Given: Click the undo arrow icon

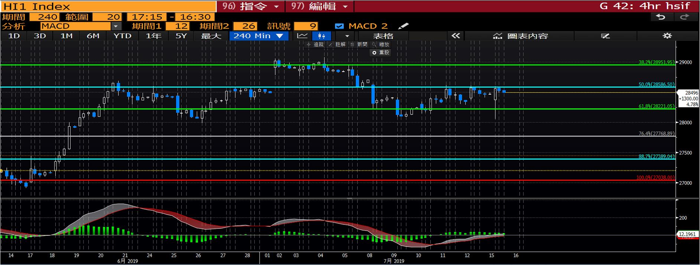Looking at the screenshot, I should [x=661, y=17].
